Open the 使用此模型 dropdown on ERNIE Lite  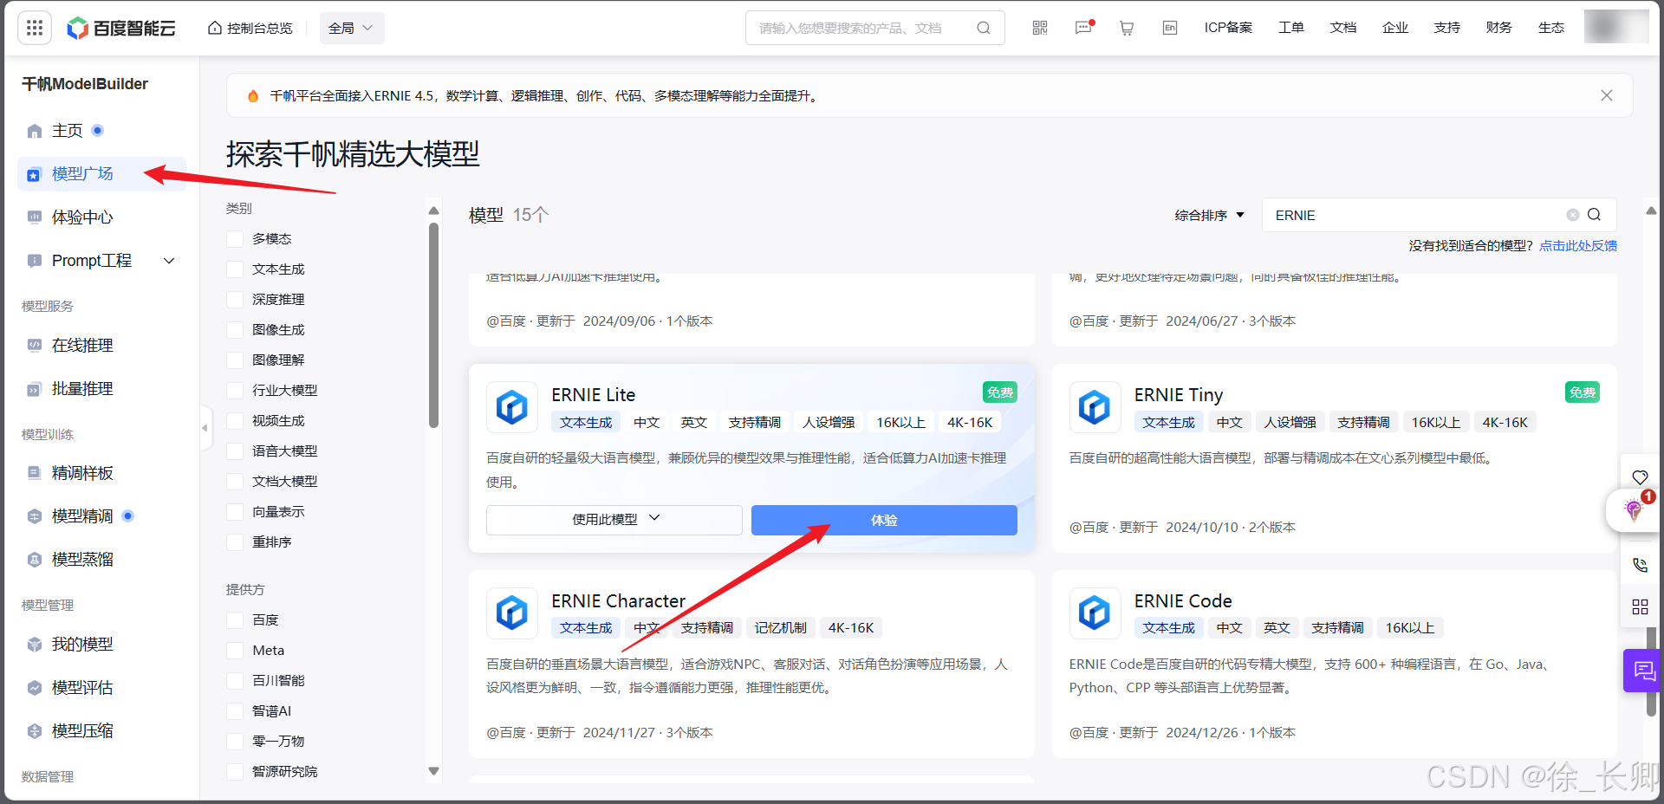click(x=614, y=519)
